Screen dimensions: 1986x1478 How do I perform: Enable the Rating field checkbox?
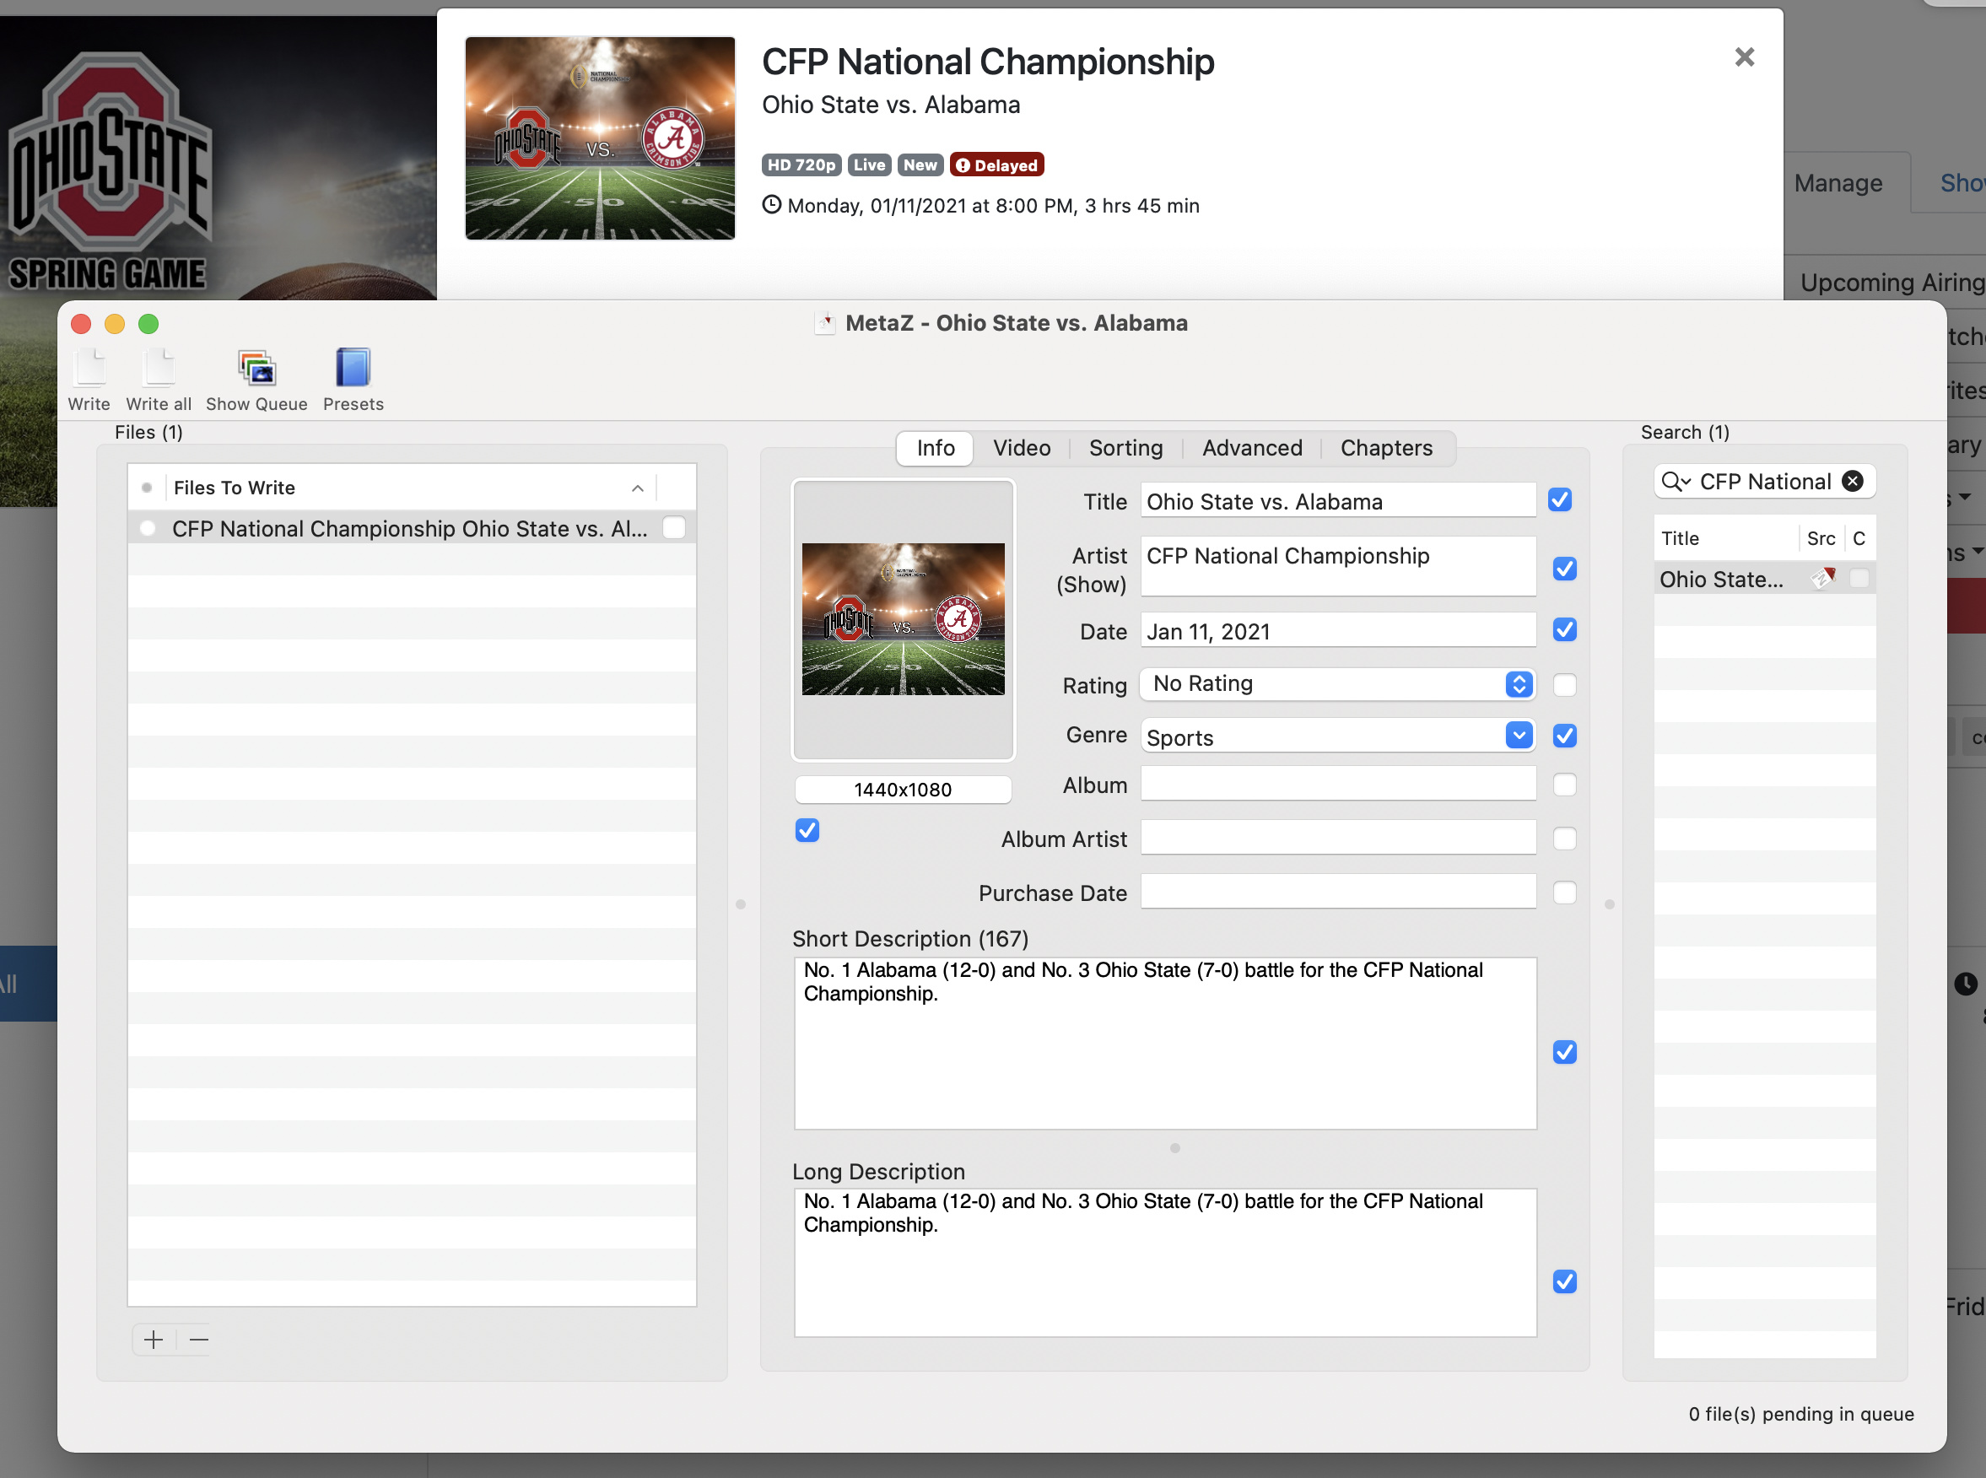pyautogui.click(x=1564, y=685)
